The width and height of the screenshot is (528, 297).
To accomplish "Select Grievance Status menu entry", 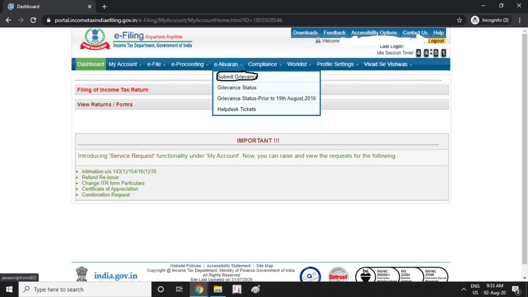I will (x=237, y=88).
